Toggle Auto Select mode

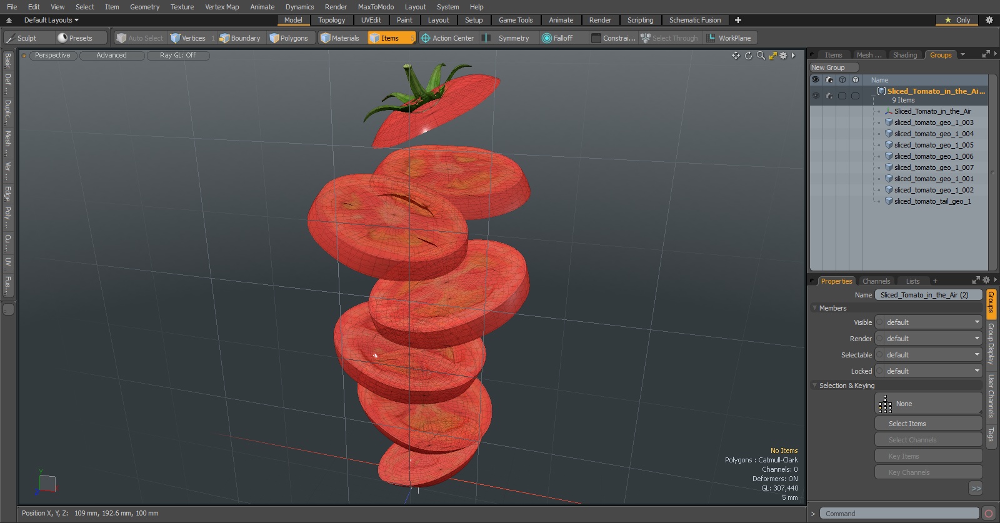tap(140, 38)
